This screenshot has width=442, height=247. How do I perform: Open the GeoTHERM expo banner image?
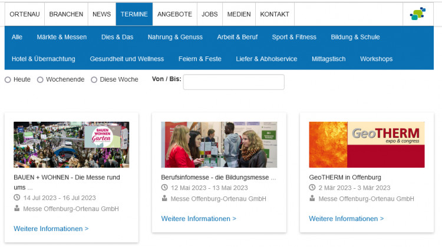[x=366, y=145]
